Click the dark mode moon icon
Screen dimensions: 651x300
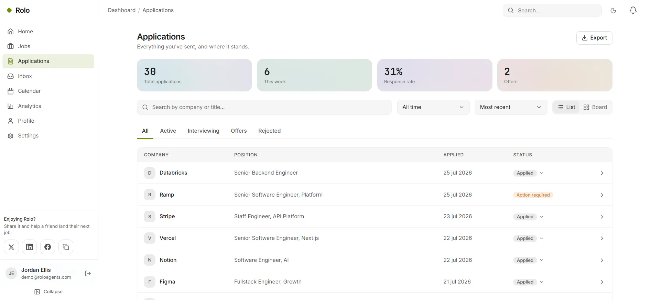pos(613,10)
